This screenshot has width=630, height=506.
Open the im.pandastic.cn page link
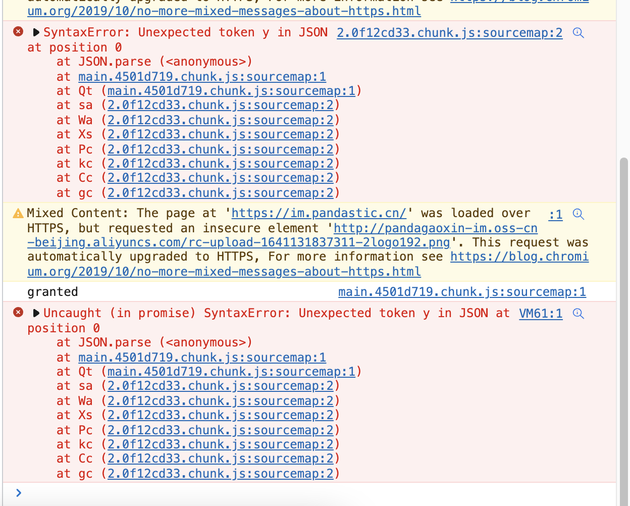coord(318,213)
